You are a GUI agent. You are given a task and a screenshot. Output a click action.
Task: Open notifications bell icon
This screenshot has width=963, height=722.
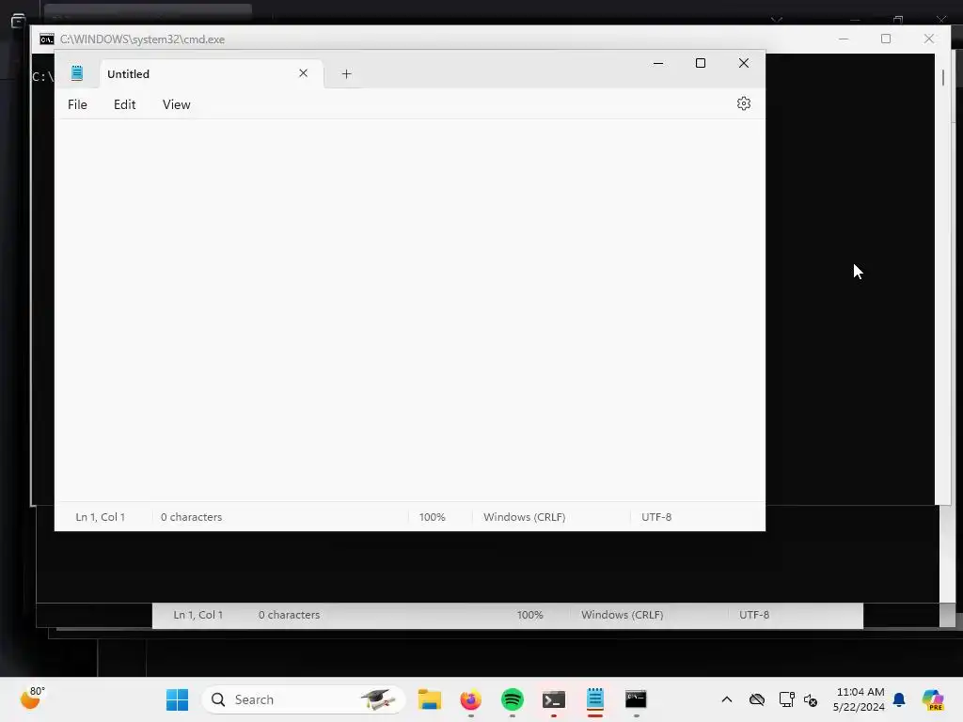point(899,699)
